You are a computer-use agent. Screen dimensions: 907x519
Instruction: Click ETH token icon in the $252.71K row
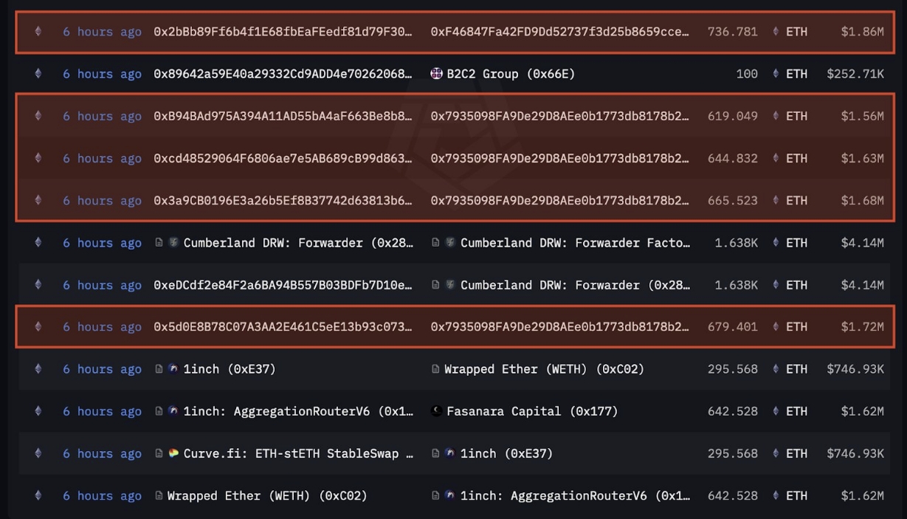point(776,74)
